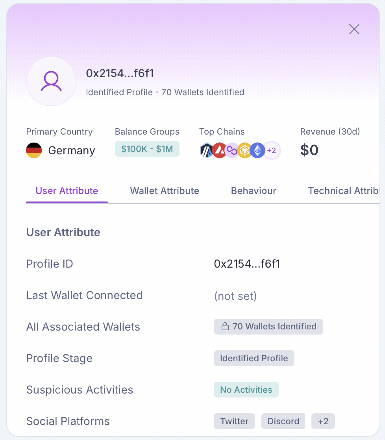Click the Avalanche chain icon
The height and width of the screenshot is (440, 385).
coord(219,150)
